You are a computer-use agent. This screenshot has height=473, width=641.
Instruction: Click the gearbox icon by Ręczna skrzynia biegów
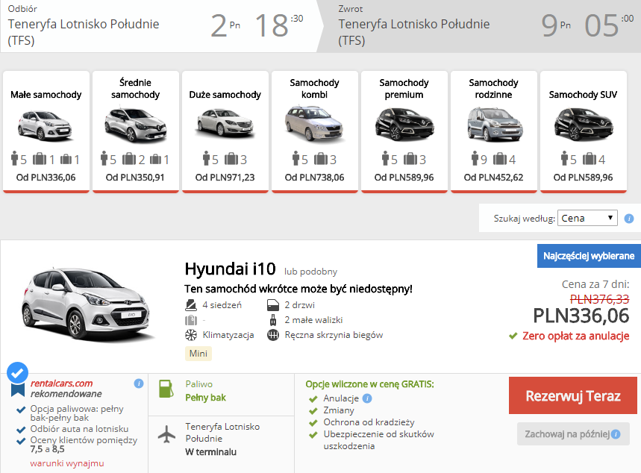pyautogui.click(x=273, y=335)
